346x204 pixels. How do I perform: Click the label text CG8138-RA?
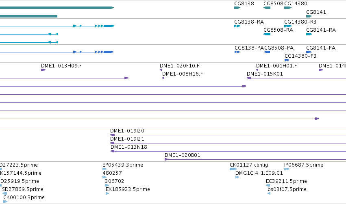pyautogui.click(x=249, y=22)
